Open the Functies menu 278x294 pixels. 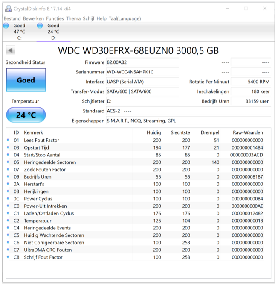[55, 18]
